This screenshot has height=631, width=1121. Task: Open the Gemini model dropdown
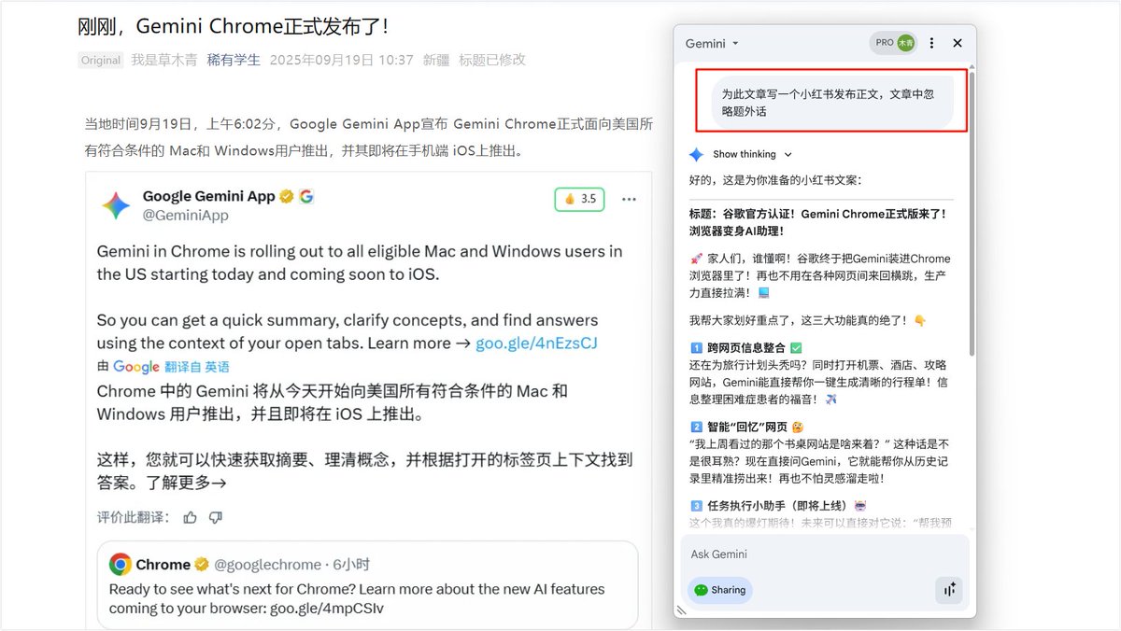[x=712, y=44]
